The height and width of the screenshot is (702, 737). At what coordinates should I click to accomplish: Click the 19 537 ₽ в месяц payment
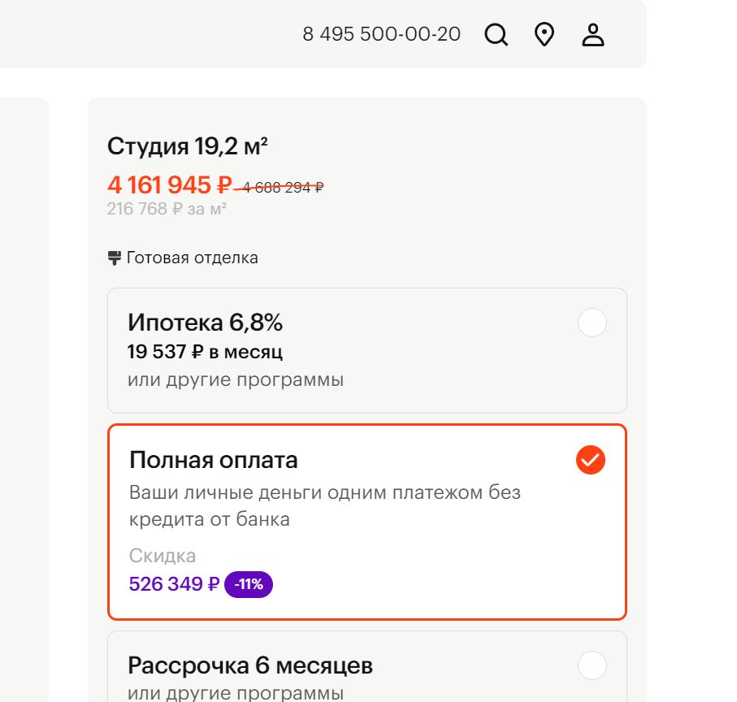pyautogui.click(x=205, y=352)
